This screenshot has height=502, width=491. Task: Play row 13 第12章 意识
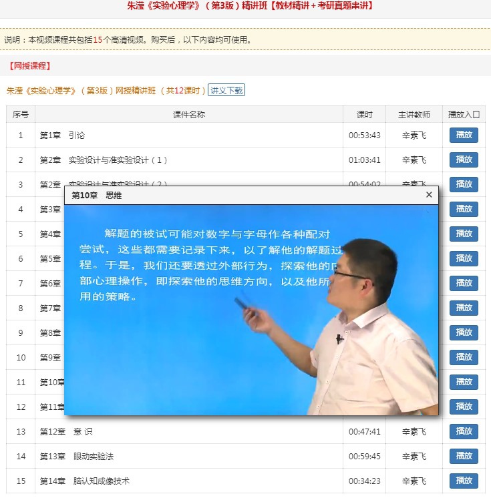pos(464,431)
